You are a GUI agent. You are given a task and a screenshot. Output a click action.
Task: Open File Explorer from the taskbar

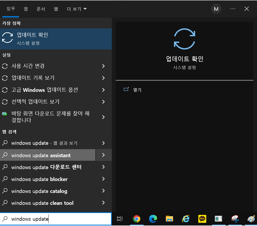169,219
